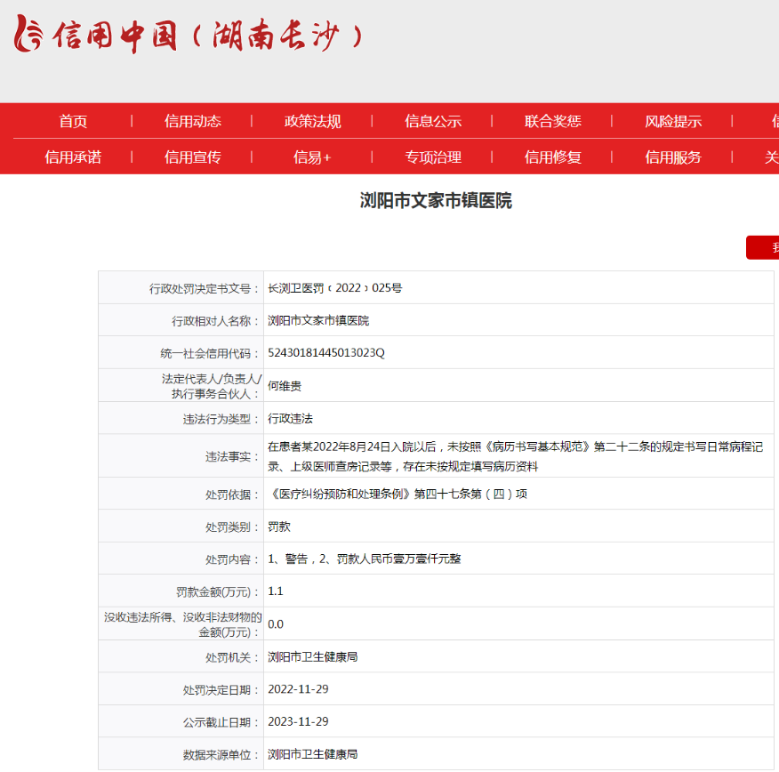Go to 信用宣传 page

pyautogui.click(x=193, y=157)
